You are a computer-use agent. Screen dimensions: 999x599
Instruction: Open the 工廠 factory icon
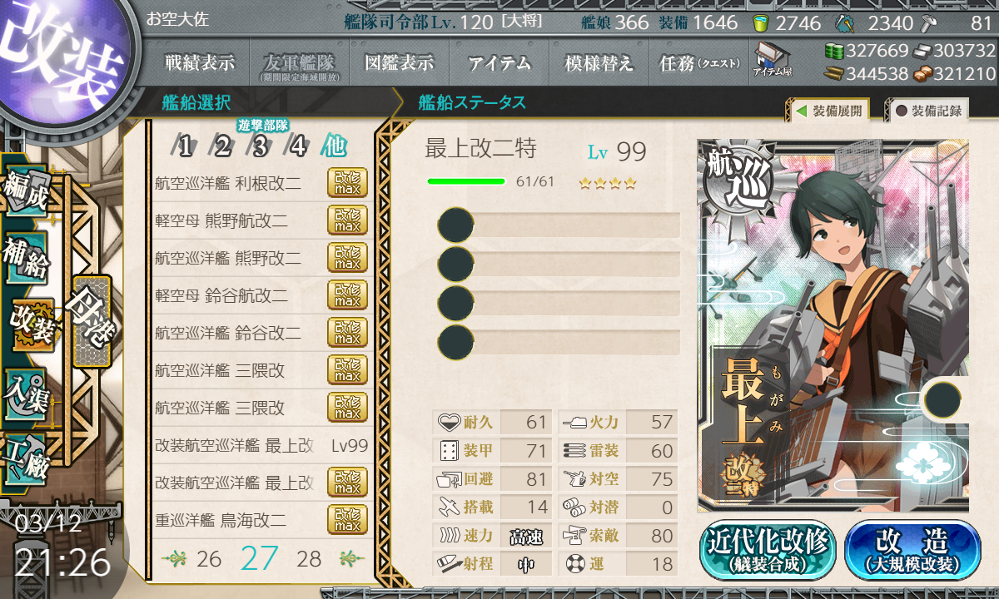[26, 454]
